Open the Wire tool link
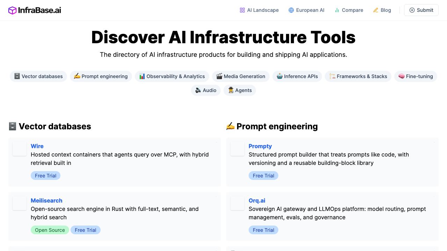This screenshot has height=251, width=447. pyautogui.click(x=37, y=146)
